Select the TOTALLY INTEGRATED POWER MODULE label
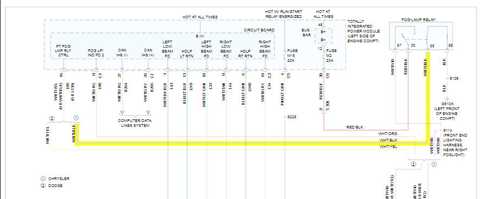This screenshot has width=489, height=199. [363, 31]
